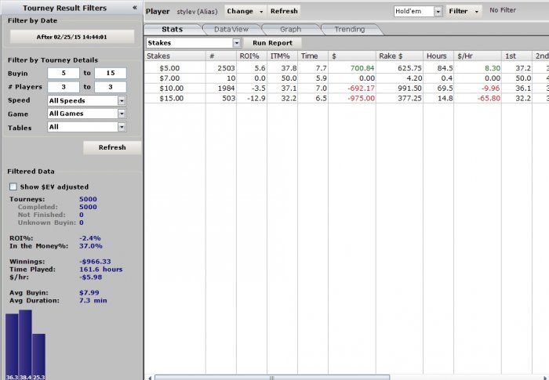The height and width of the screenshot is (380, 549).
Task: Open the Tables dropdown (All)
Action: click(x=87, y=127)
